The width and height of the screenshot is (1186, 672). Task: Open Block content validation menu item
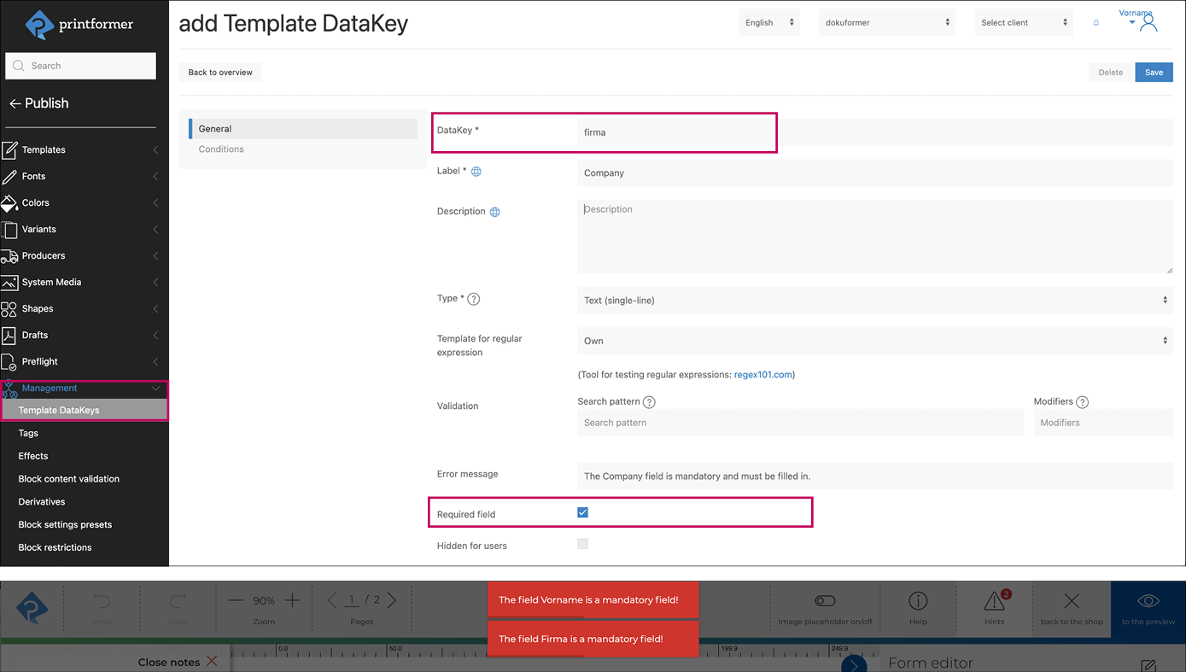click(x=69, y=479)
